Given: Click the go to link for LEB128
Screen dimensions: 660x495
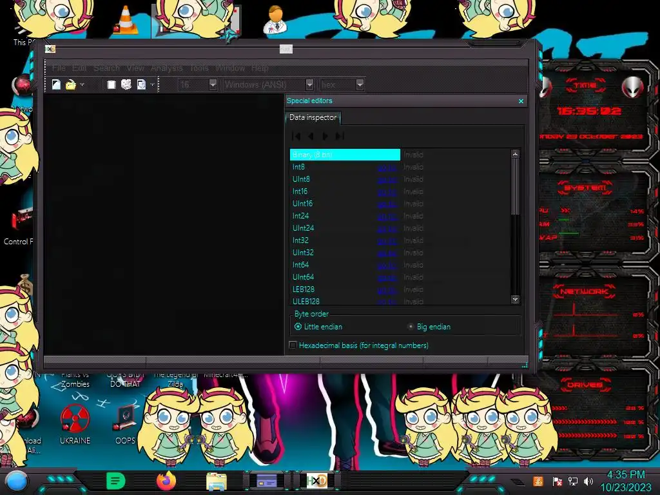Looking at the screenshot, I should [x=387, y=289].
